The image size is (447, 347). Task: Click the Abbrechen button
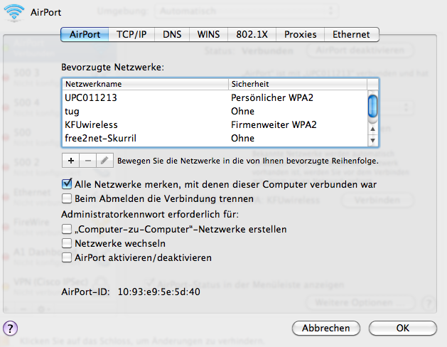pyautogui.click(x=326, y=329)
